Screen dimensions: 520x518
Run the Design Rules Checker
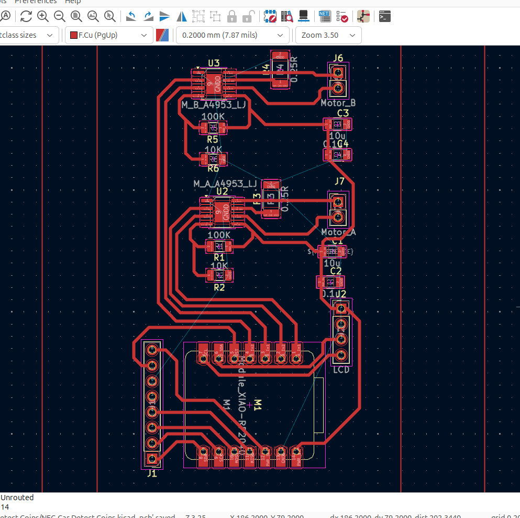pyautogui.click(x=342, y=17)
